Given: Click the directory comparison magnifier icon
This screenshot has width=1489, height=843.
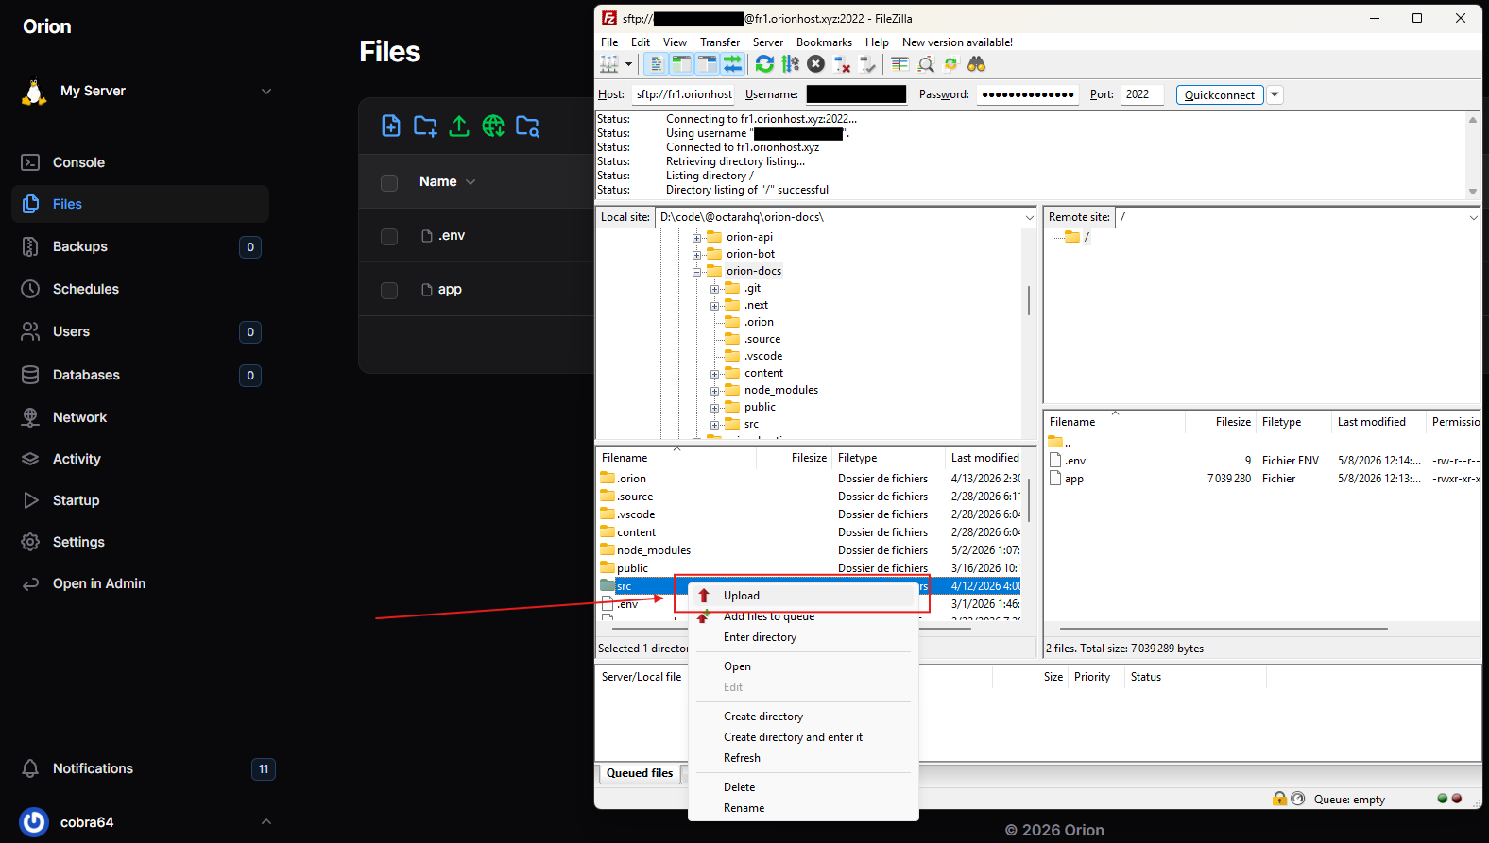Looking at the screenshot, I should click(926, 64).
